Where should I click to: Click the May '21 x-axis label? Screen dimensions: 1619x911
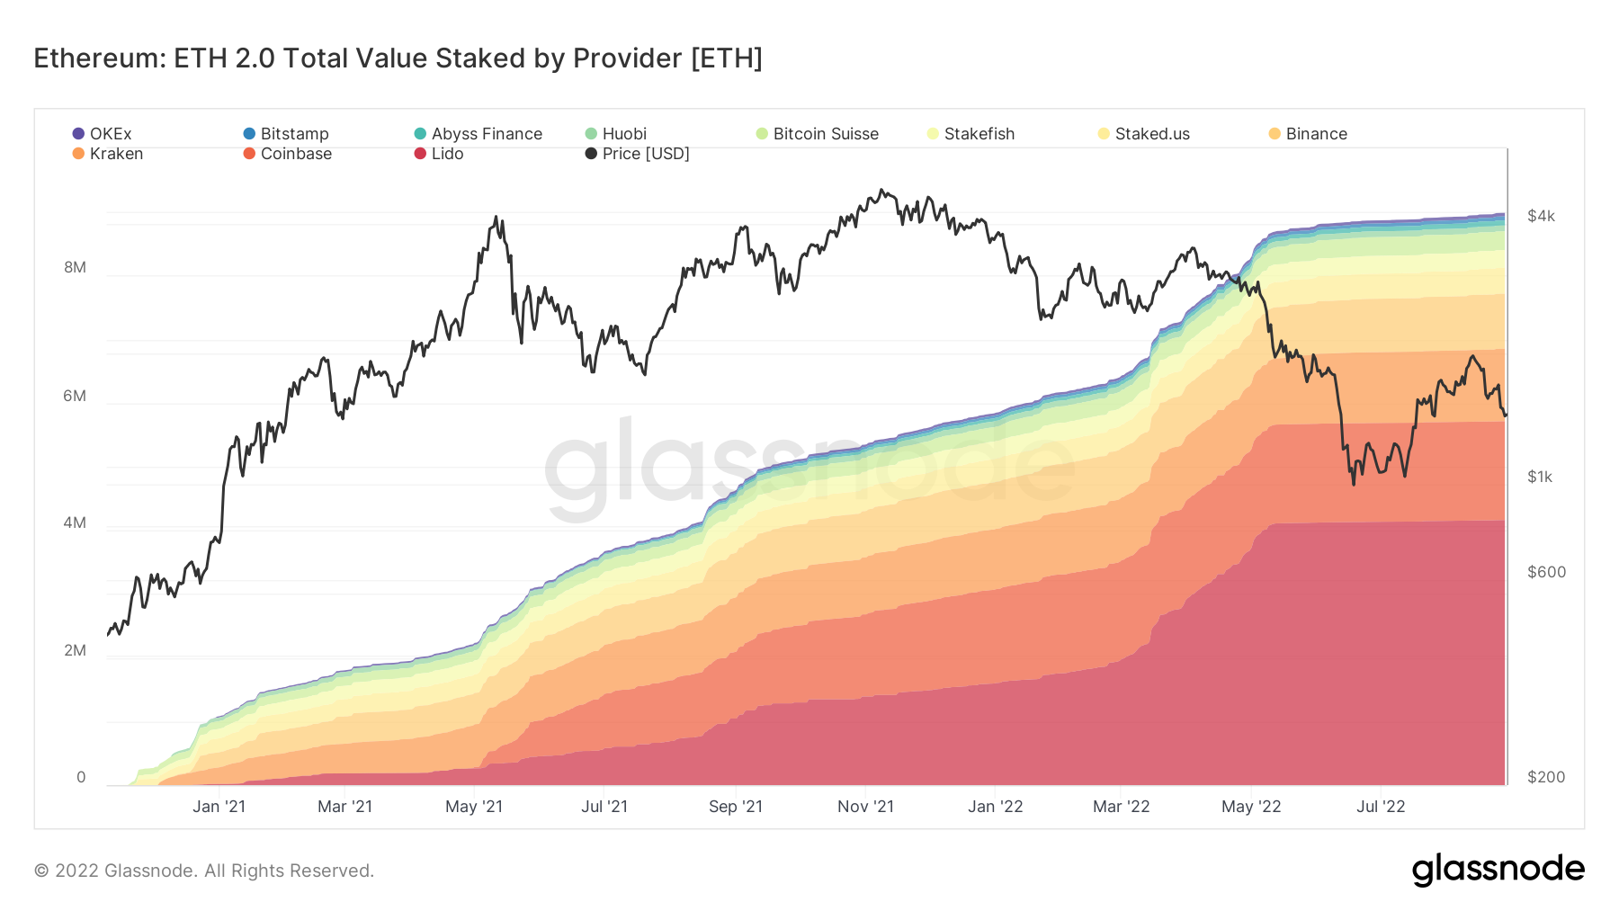pos(474,807)
